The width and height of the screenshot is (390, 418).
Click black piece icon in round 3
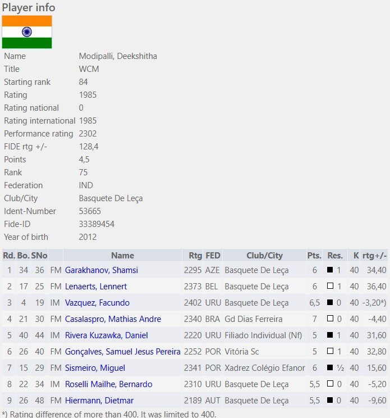(x=330, y=302)
